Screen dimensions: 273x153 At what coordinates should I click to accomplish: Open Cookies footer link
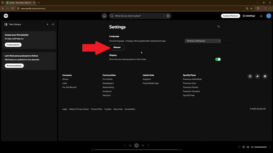pos(108,109)
